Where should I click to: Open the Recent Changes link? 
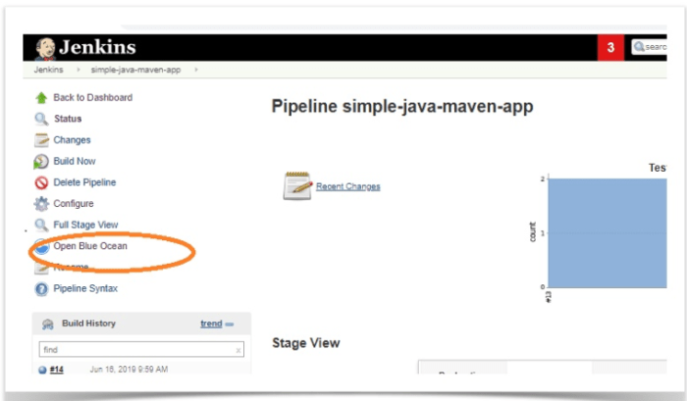click(347, 186)
